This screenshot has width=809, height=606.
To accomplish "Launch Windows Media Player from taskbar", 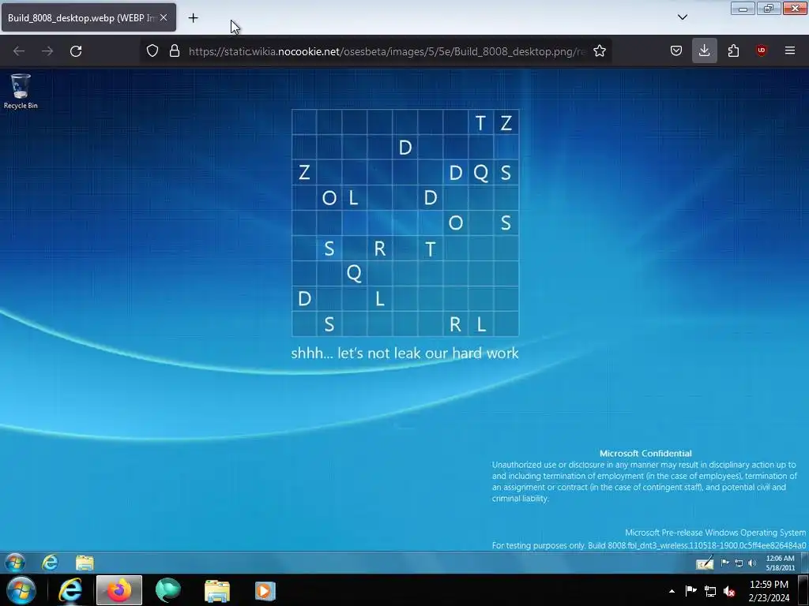I will tap(265, 590).
